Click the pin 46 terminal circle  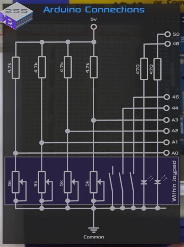167,97
